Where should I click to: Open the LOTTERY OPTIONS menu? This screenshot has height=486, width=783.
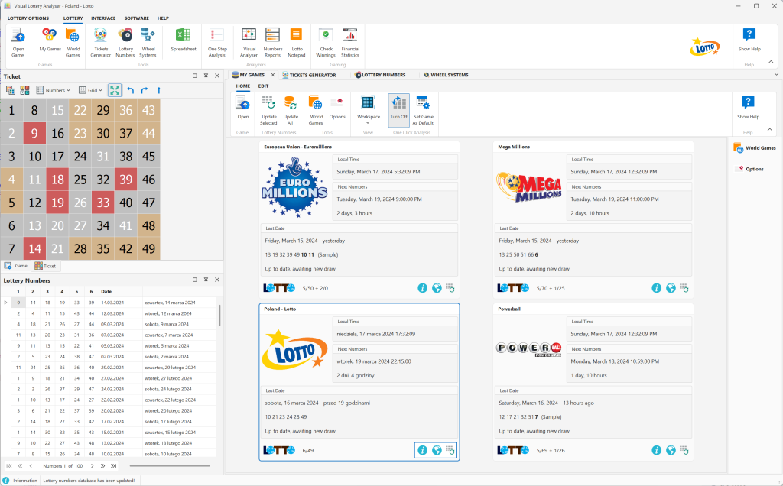point(27,18)
